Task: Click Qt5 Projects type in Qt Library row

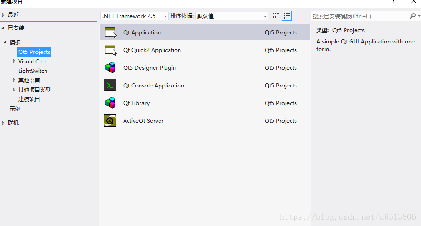Action: [281, 103]
